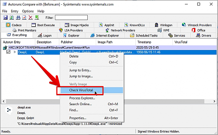Click the DeepL entry's small app icon
The height and width of the screenshot is (135, 218).
[x=15, y=52]
